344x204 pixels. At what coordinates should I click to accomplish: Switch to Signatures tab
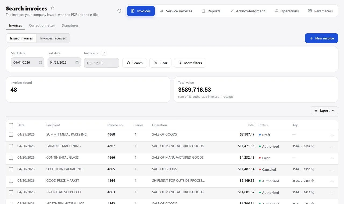[70, 25]
